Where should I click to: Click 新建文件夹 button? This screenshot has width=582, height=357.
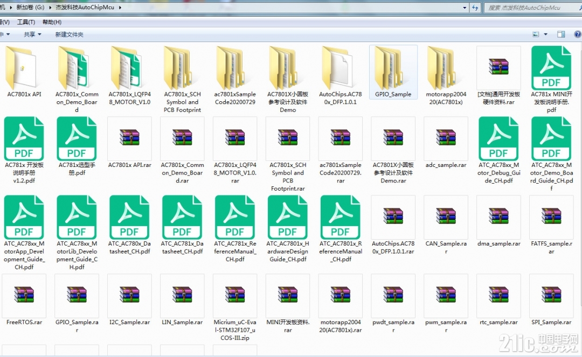pyautogui.click(x=70, y=34)
